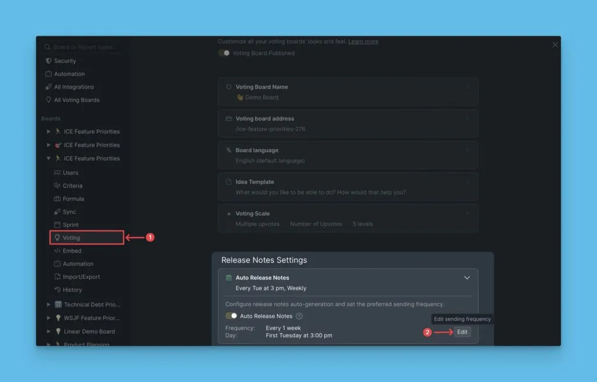
Task: Collapse the Auto Release Notes section chevron
Action: click(x=467, y=278)
